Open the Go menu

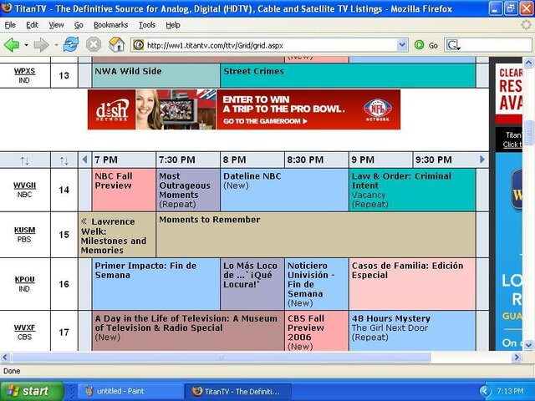[79, 25]
